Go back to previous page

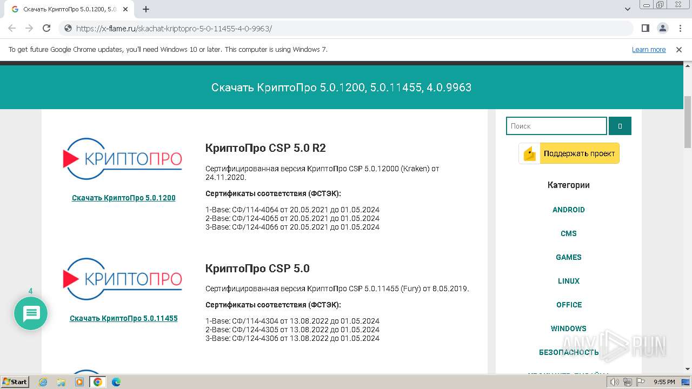tap(12, 28)
